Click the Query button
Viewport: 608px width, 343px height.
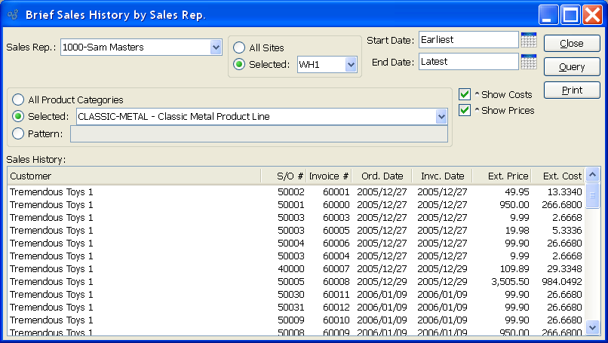pyautogui.click(x=572, y=67)
